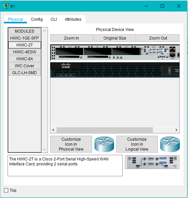Screen dimensions: 188x198
Task: Click the router icon beside Logical View customize
Action: pos(170,144)
